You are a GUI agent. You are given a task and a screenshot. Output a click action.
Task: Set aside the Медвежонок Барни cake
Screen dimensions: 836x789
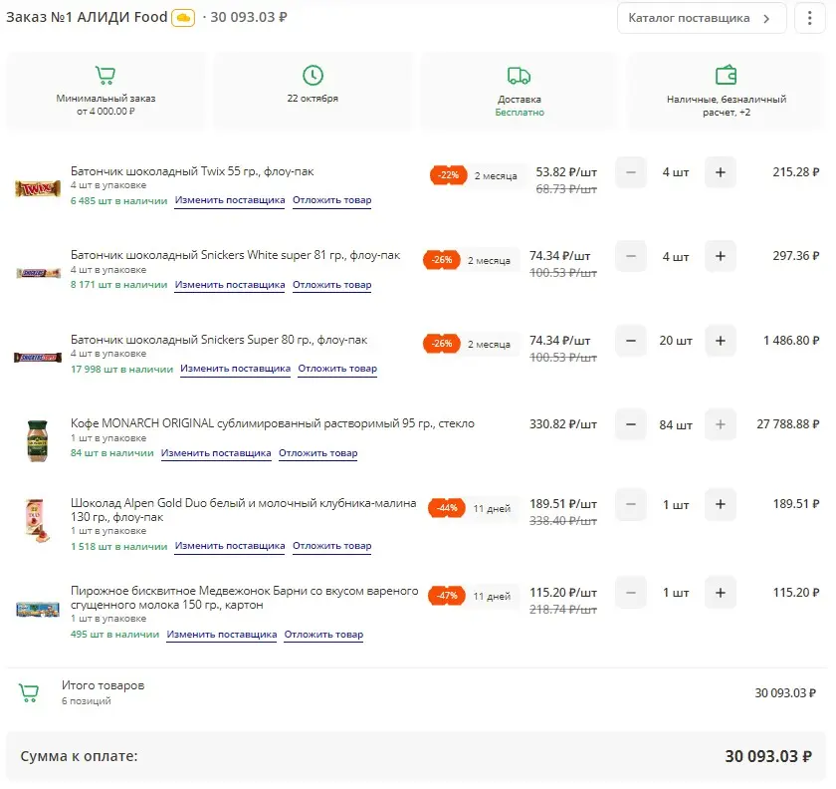(x=323, y=635)
